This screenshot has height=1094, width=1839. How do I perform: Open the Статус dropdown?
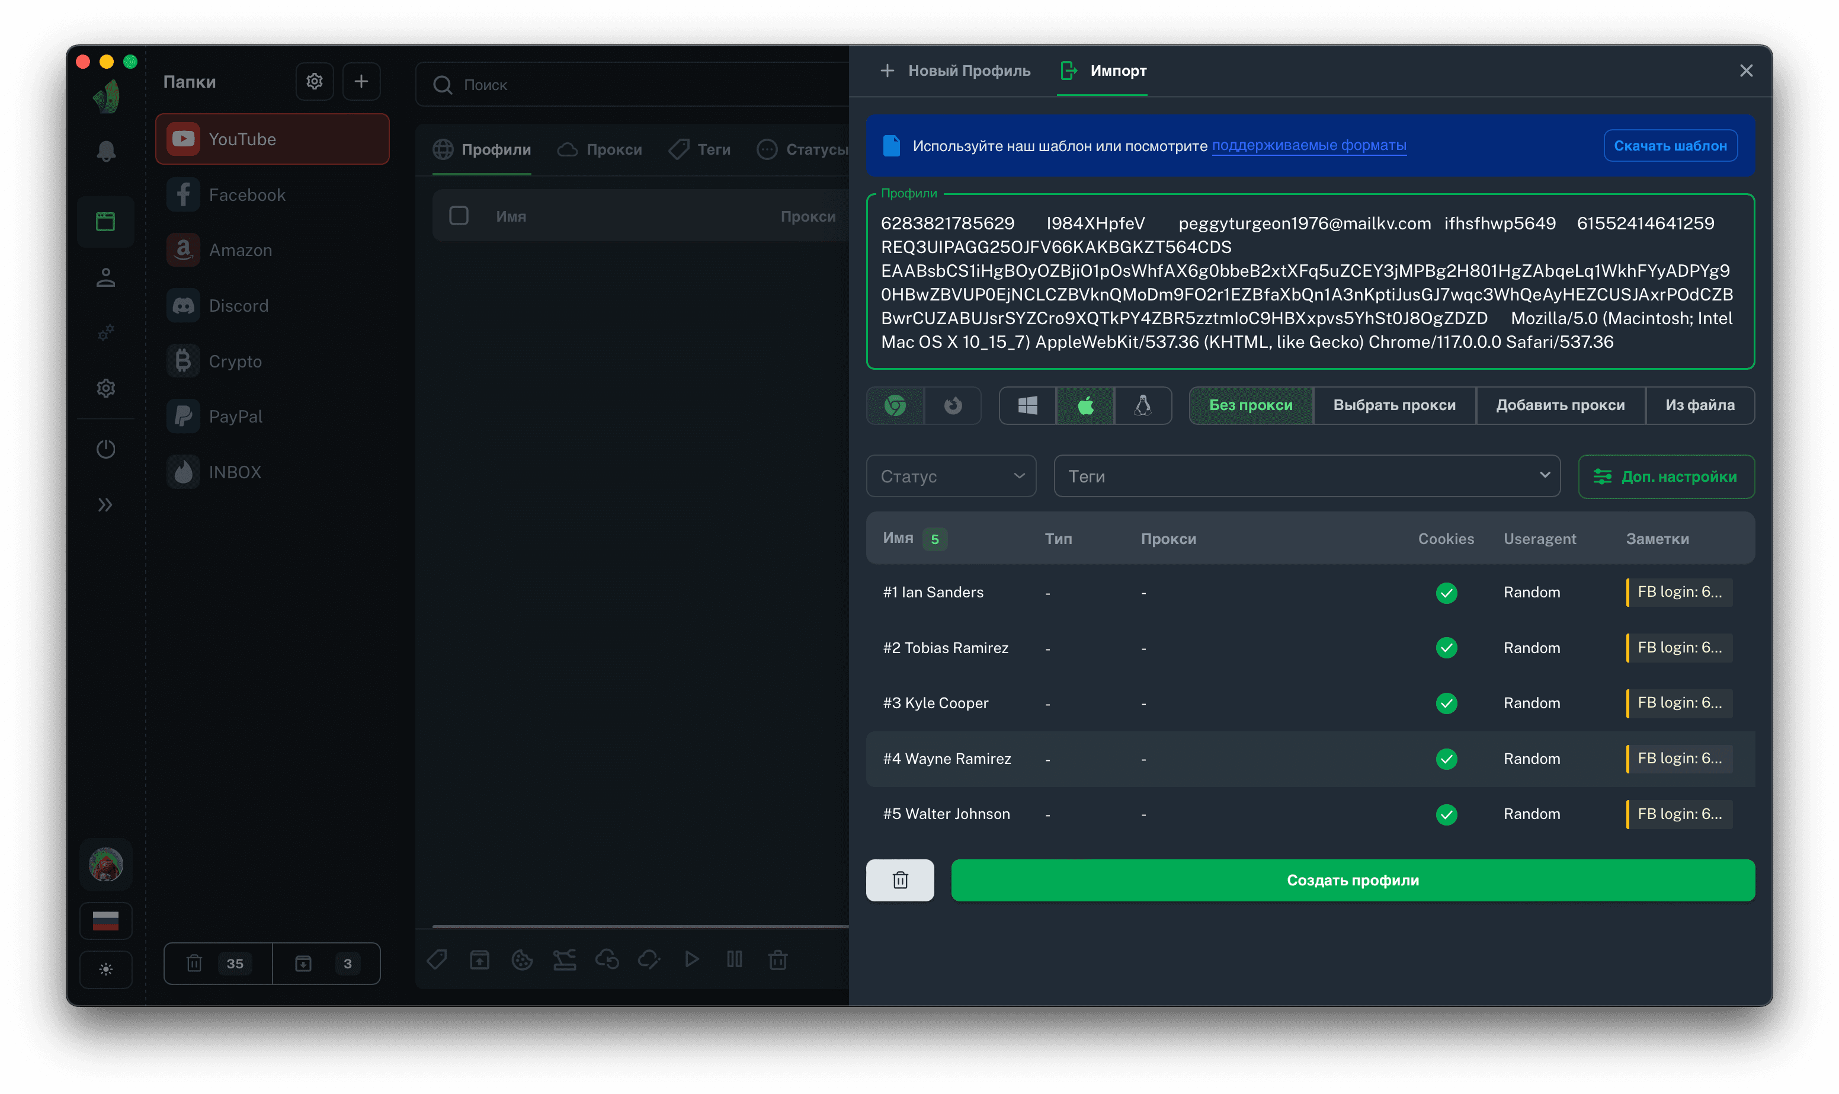950,476
